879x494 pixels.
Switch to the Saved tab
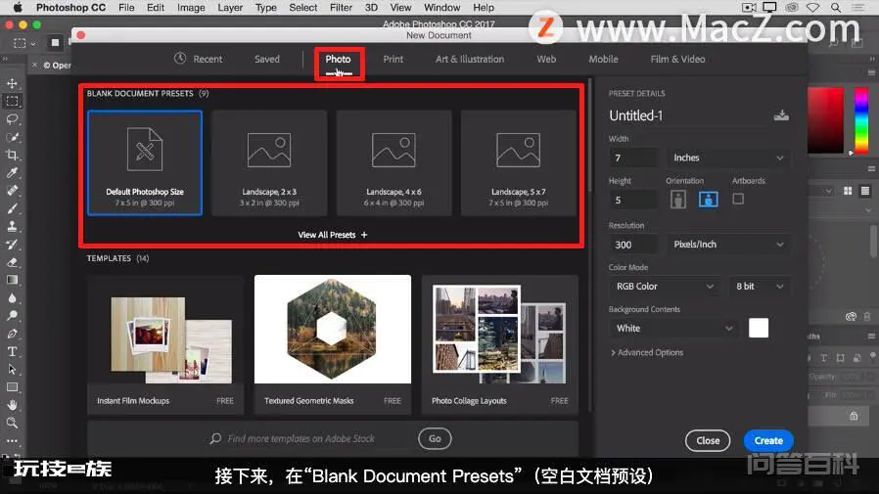(267, 59)
